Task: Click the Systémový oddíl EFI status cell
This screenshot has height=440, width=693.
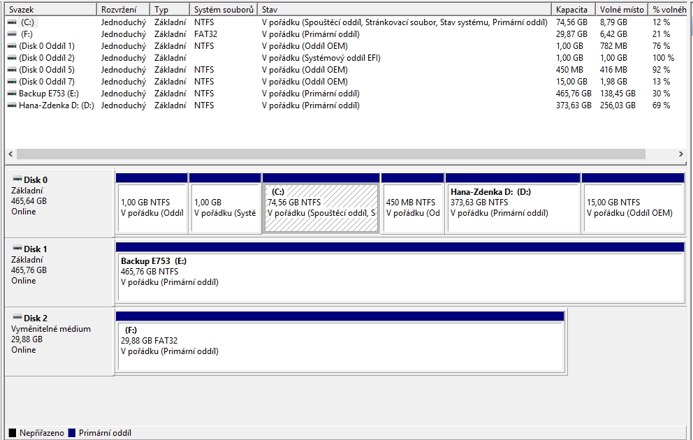Action: tap(321, 58)
